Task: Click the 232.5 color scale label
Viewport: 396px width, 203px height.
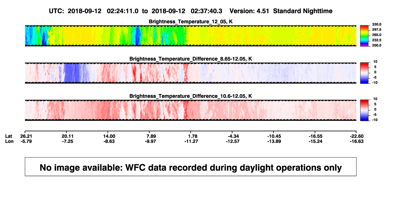Action: click(x=377, y=40)
